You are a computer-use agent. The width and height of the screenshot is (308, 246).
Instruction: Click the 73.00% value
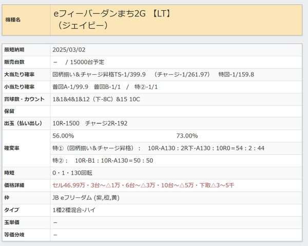click(187, 136)
